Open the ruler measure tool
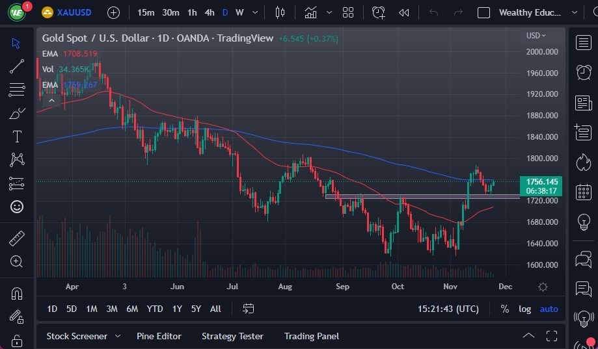Viewport: 598px width, 349px height. 17,239
